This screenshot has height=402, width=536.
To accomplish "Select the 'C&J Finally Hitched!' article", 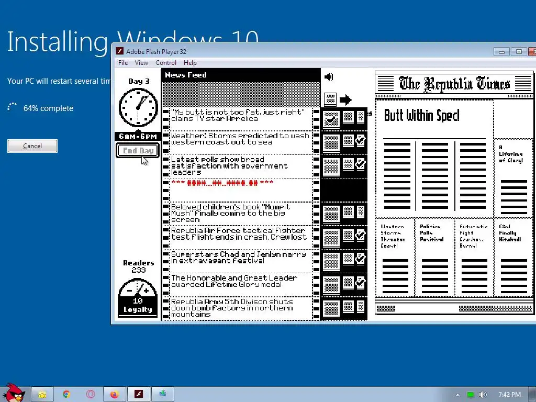I will (x=513, y=258).
